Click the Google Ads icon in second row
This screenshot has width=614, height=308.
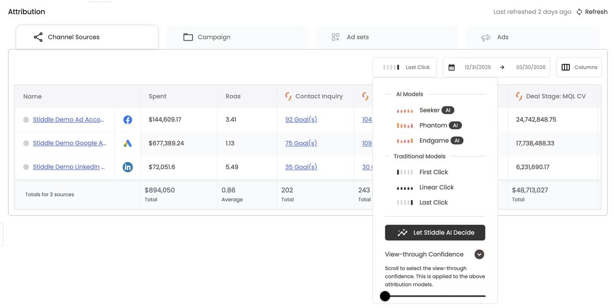(128, 143)
